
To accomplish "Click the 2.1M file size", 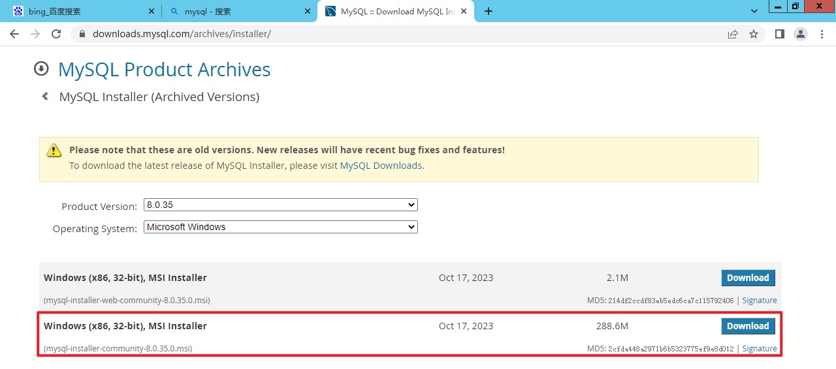I will [x=617, y=278].
